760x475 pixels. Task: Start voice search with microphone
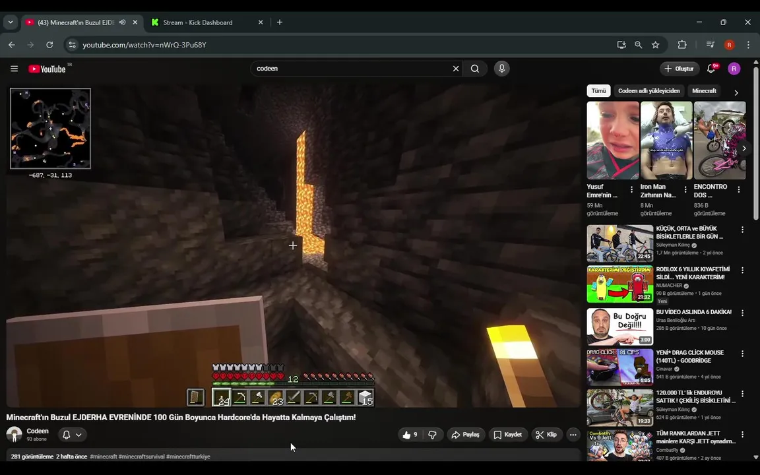[x=501, y=69]
